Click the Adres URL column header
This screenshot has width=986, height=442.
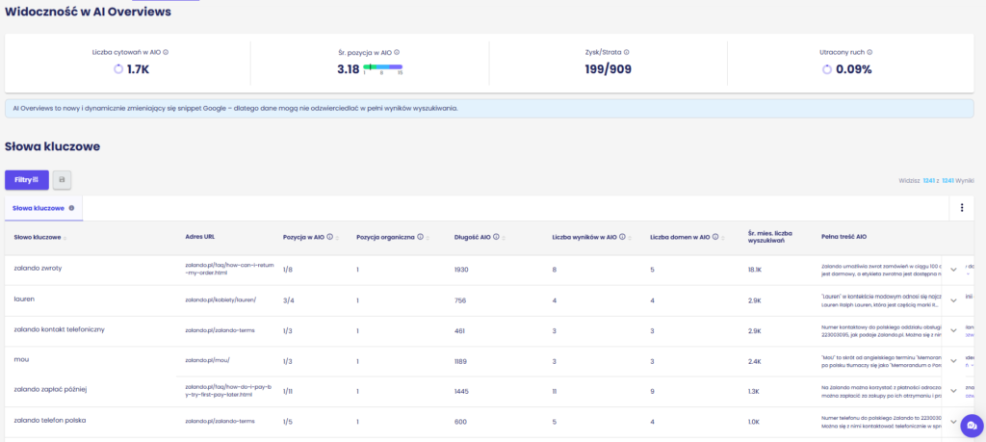200,237
